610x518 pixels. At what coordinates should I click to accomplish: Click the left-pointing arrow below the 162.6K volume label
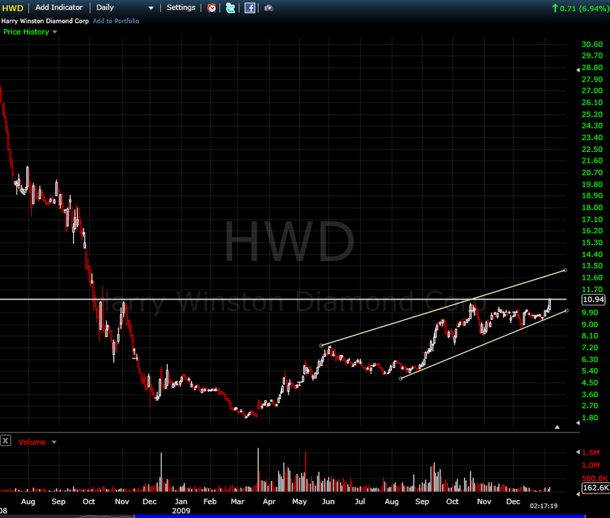pos(578,495)
